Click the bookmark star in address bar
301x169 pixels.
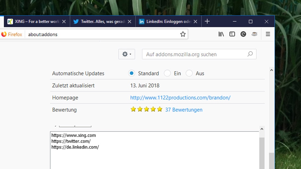[x=183, y=34]
